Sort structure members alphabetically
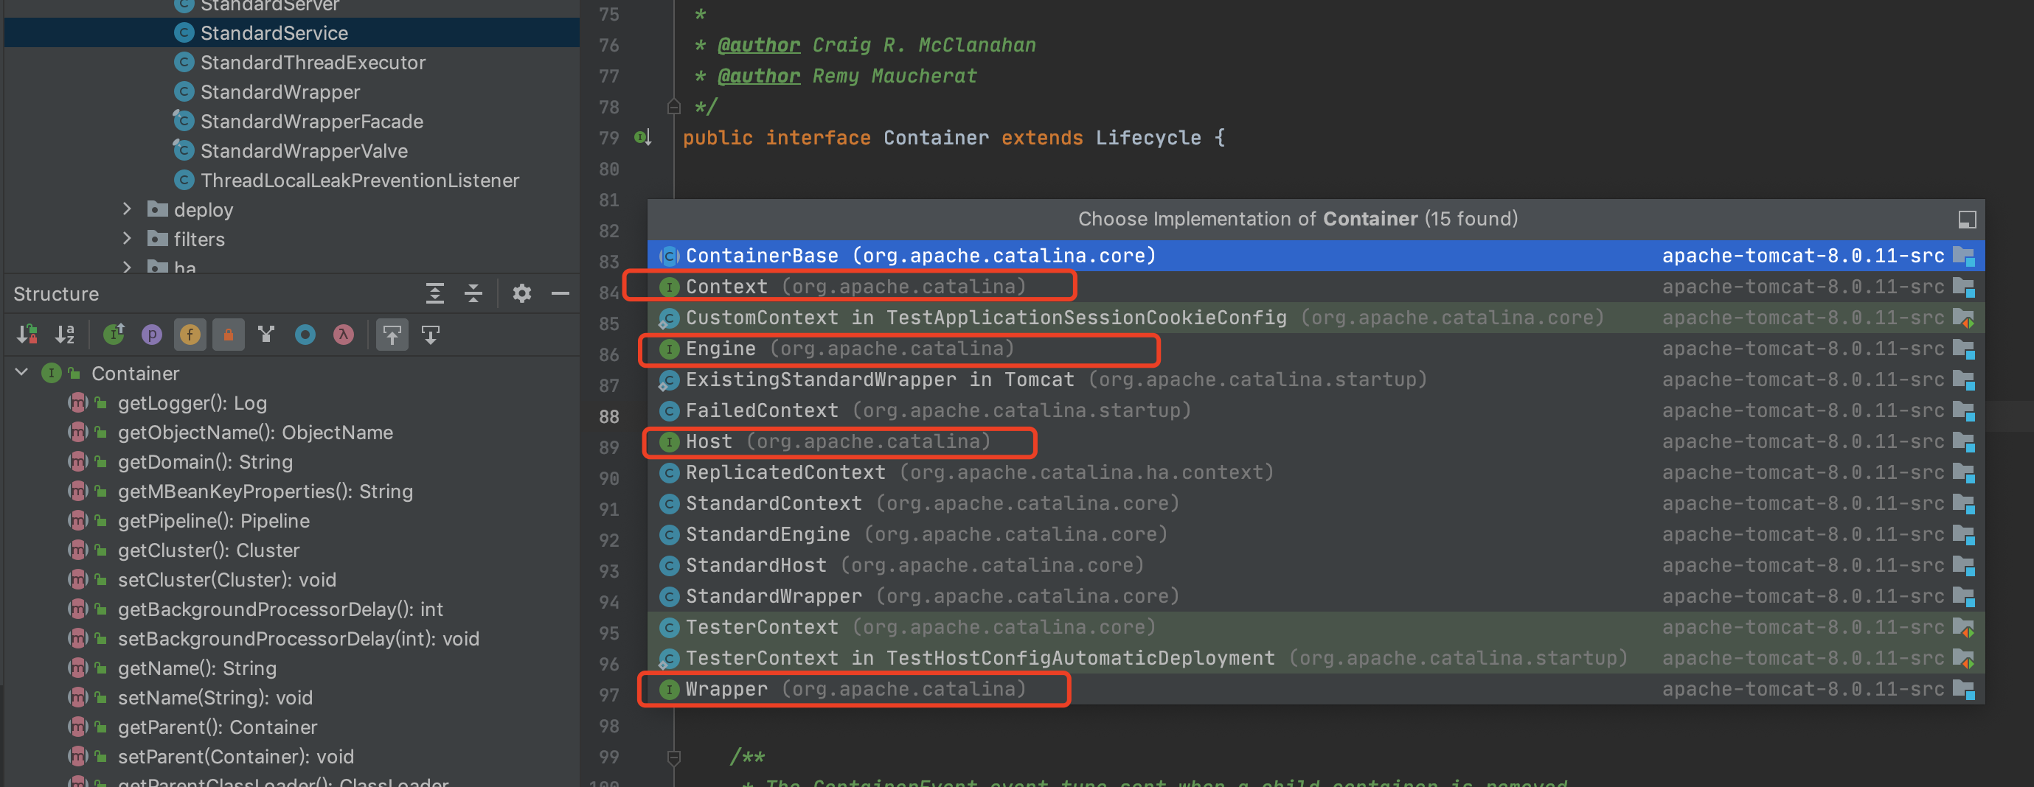 pos(66,335)
